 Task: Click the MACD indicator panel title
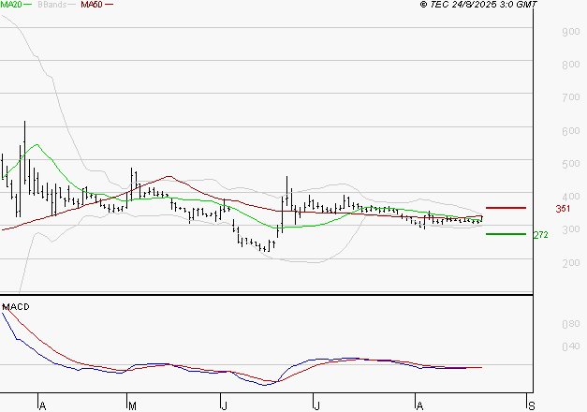16,306
